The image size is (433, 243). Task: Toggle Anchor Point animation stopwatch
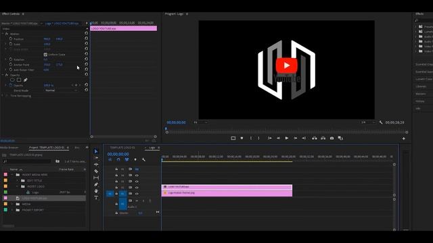[x=11, y=65]
